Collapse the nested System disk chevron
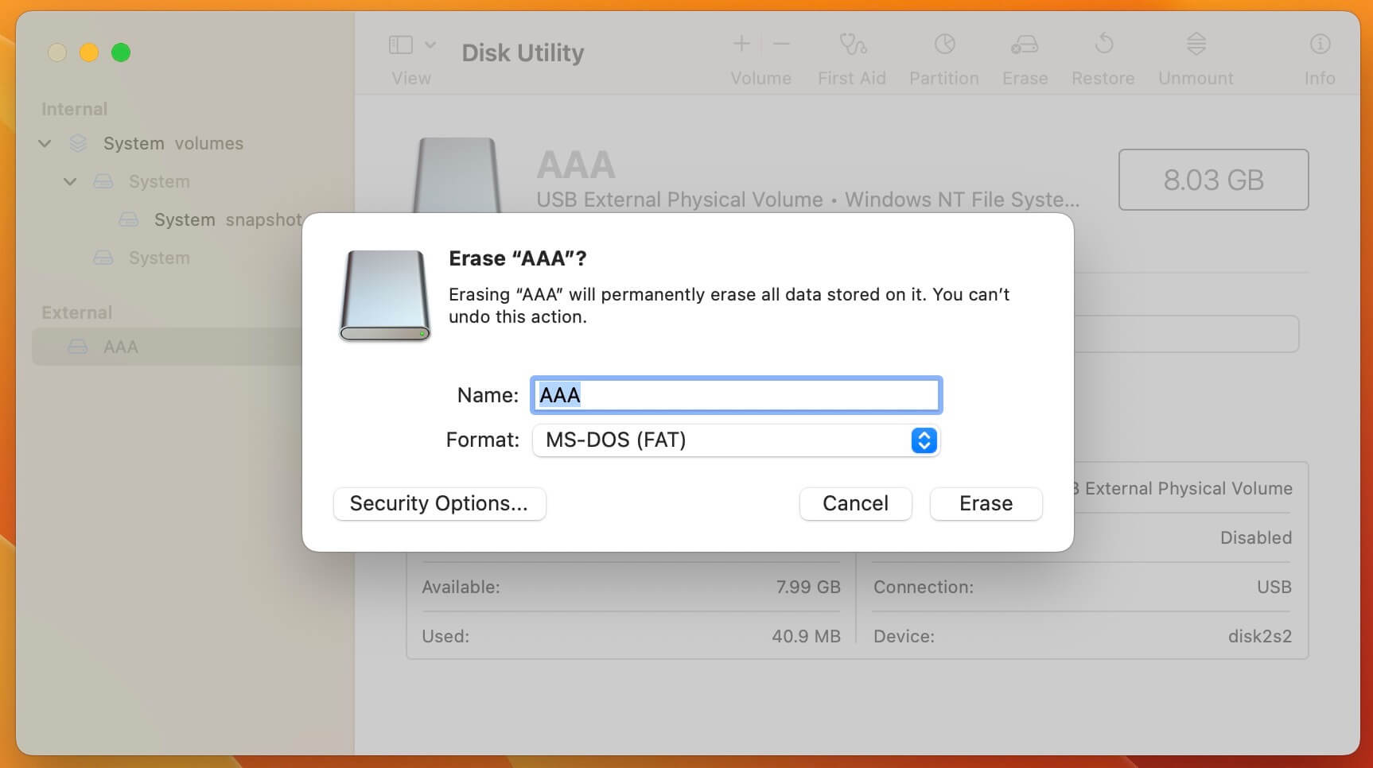The height and width of the screenshot is (768, 1373). (x=70, y=182)
